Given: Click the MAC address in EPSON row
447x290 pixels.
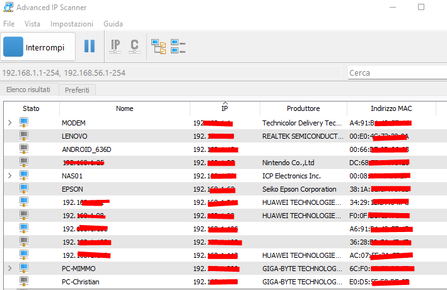Looking at the screenshot, I should 380,189.
